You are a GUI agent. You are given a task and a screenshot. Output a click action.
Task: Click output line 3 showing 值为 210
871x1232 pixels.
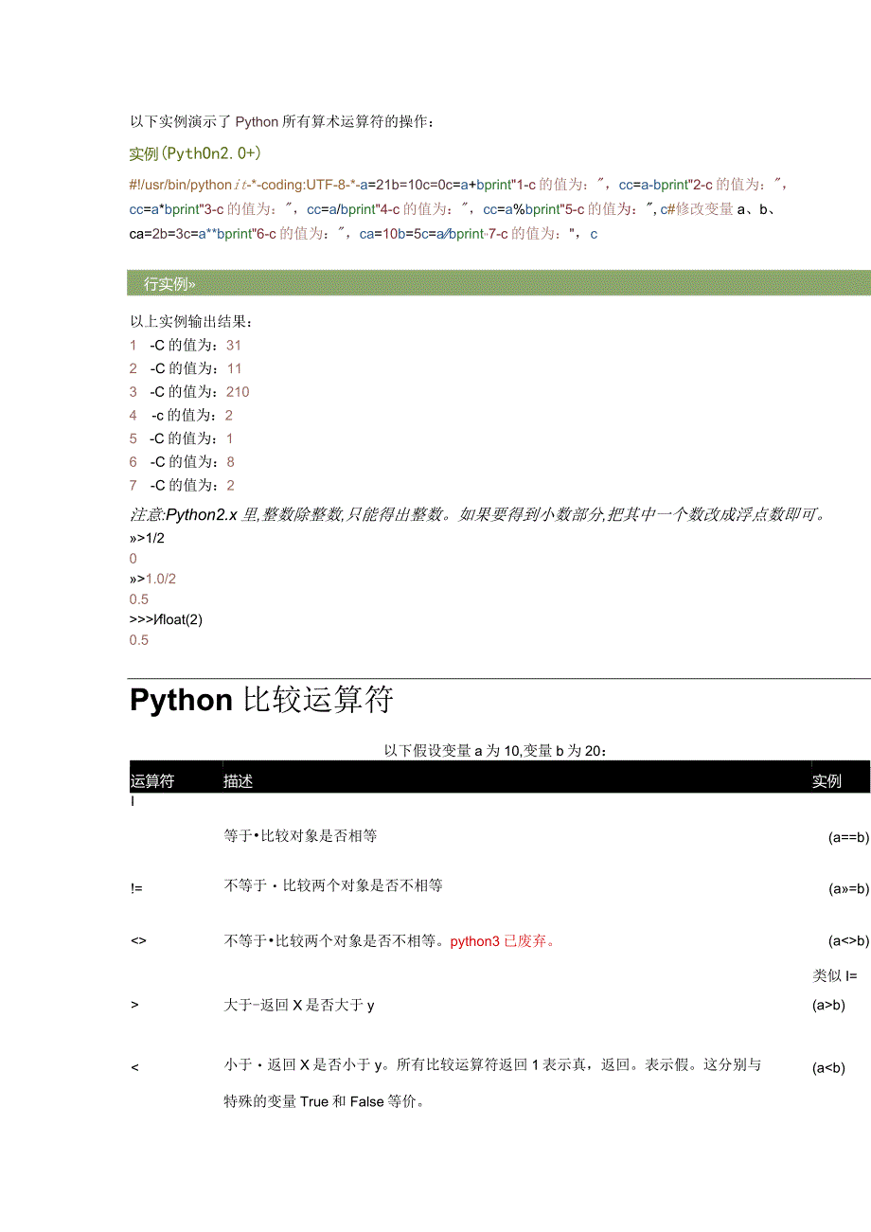tap(189, 391)
